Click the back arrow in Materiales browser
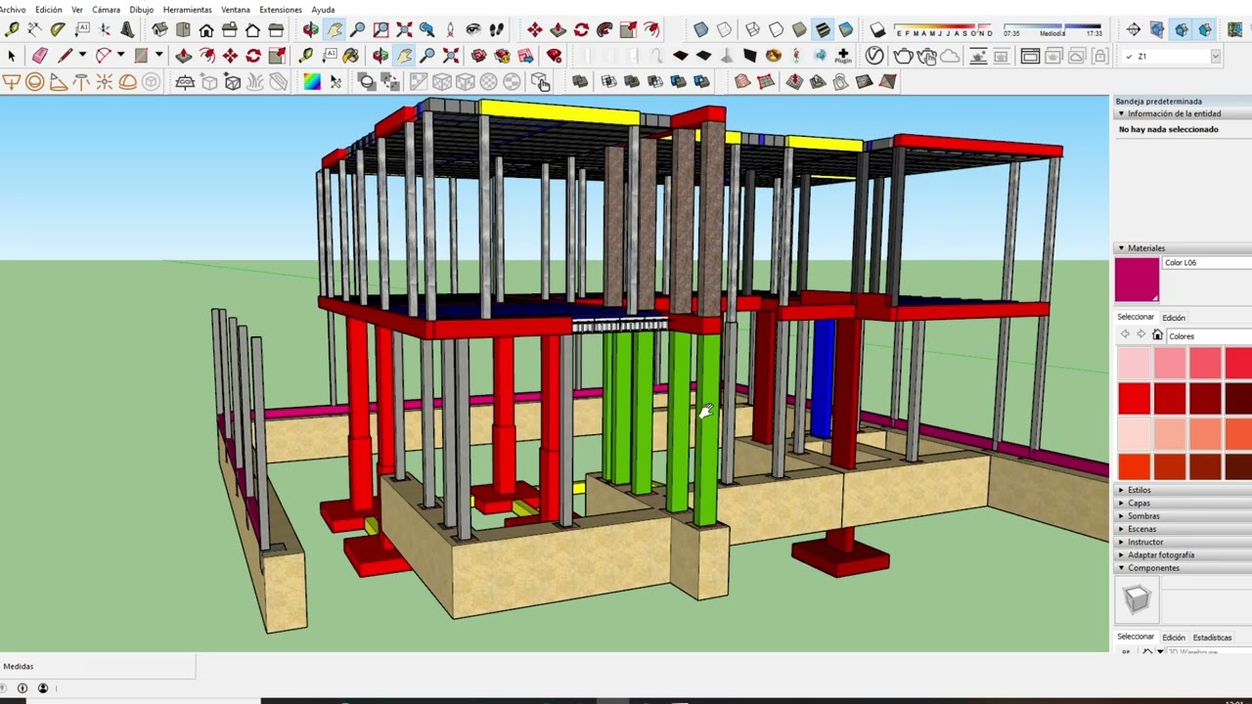The height and width of the screenshot is (704, 1252). 1125,335
